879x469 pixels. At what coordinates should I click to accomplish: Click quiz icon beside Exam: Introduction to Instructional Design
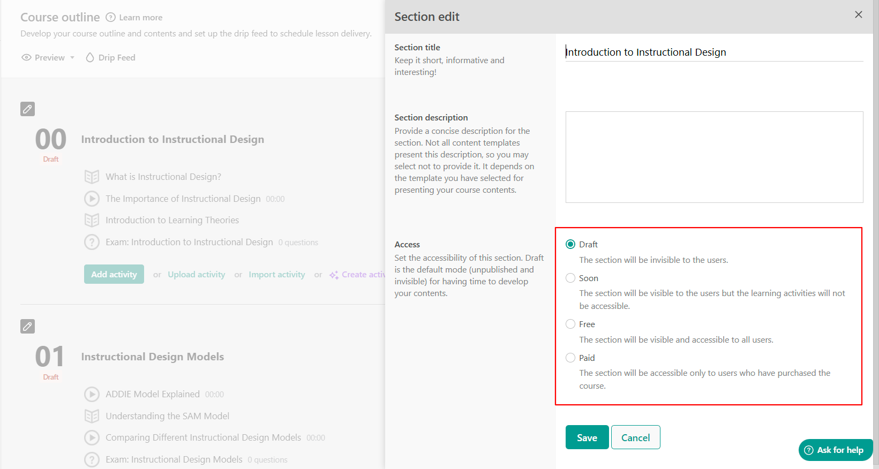[92, 242]
